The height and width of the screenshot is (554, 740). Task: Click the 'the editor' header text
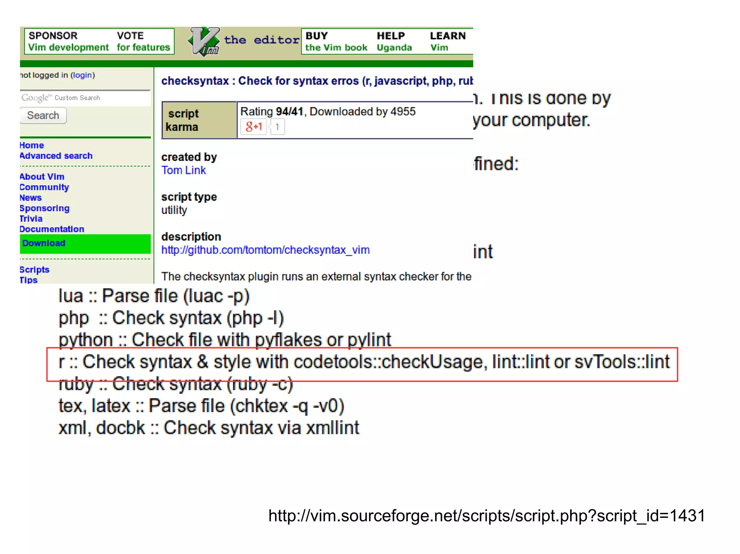coord(262,40)
